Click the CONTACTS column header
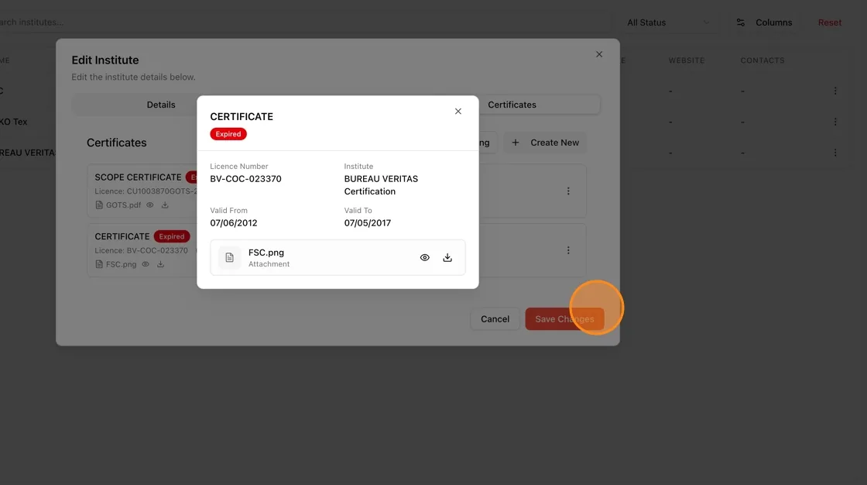The height and width of the screenshot is (485, 867). (762, 60)
